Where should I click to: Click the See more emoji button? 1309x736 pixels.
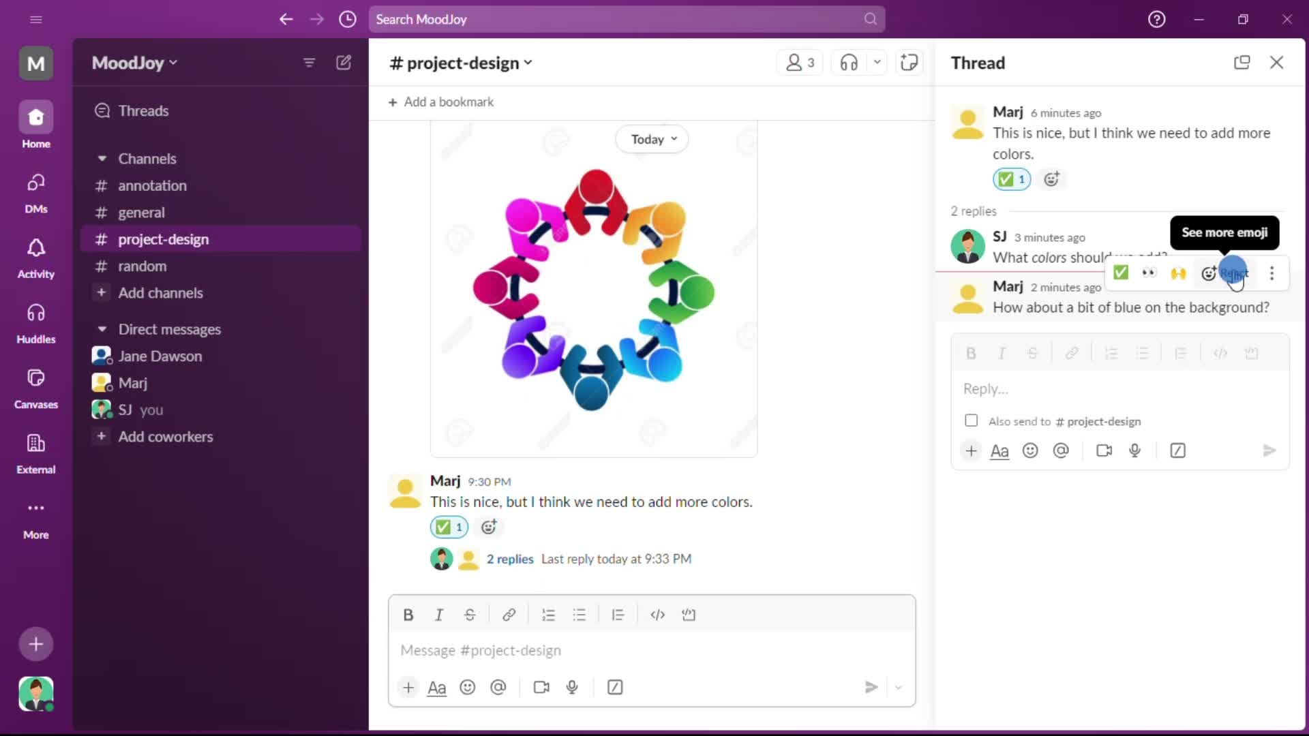pos(1210,273)
